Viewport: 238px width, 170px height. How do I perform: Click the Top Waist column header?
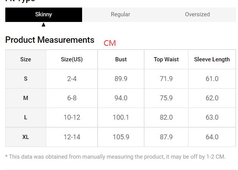(x=166, y=59)
